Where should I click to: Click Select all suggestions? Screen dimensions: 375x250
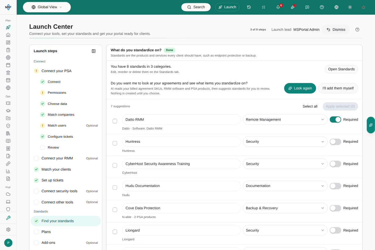tap(310, 106)
